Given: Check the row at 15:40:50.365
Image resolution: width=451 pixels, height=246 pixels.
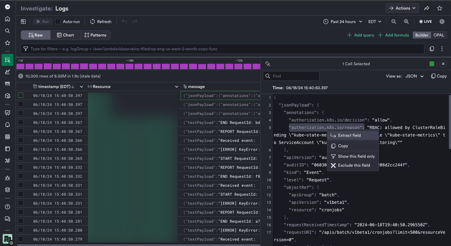Looking at the screenshot, I should point(21,158).
